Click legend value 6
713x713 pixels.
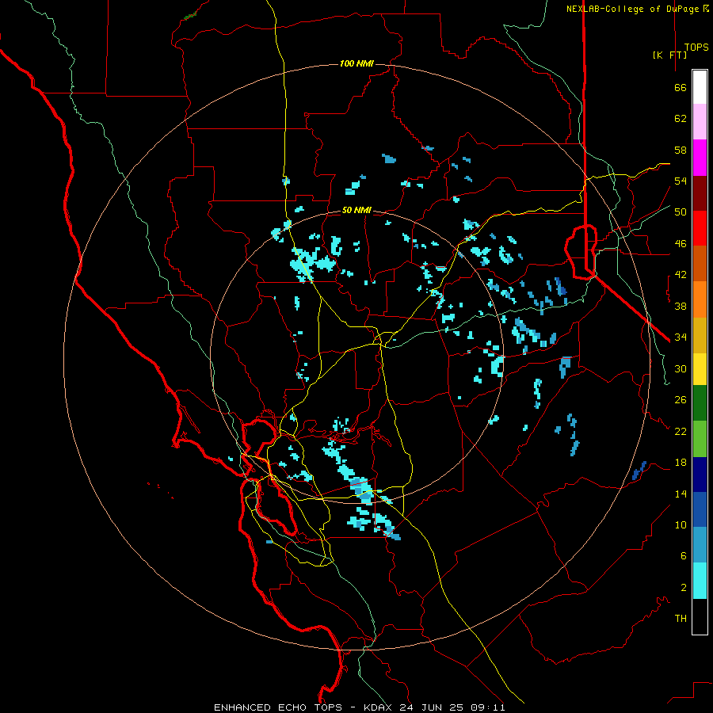coord(684,556)
